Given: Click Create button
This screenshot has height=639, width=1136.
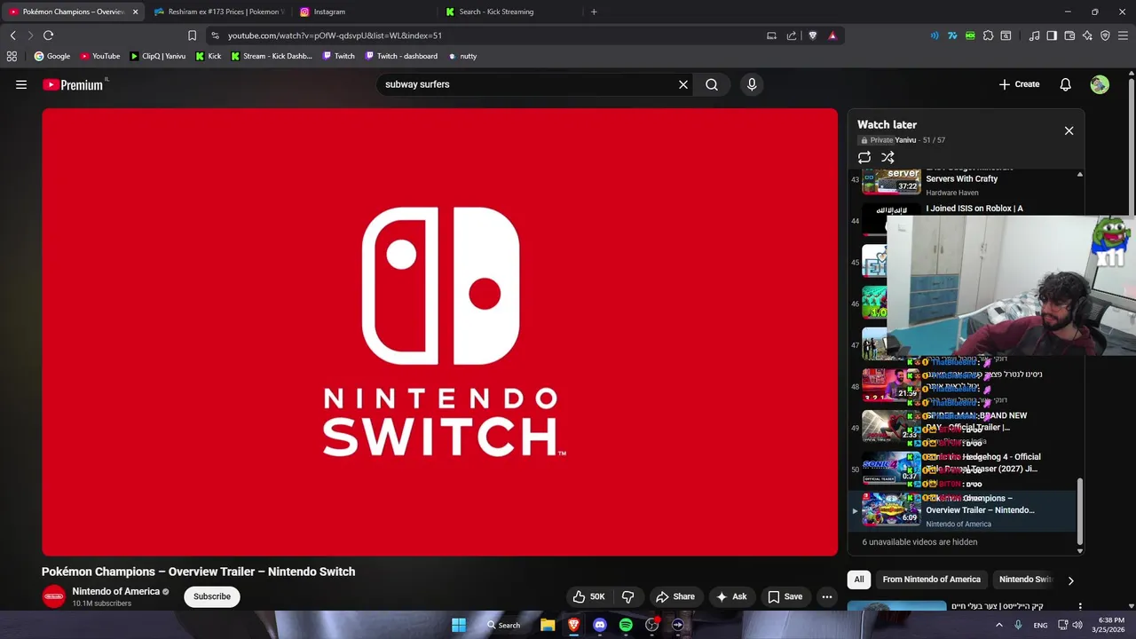Looking at the screenshot, I should click(x=1019, y=84).
